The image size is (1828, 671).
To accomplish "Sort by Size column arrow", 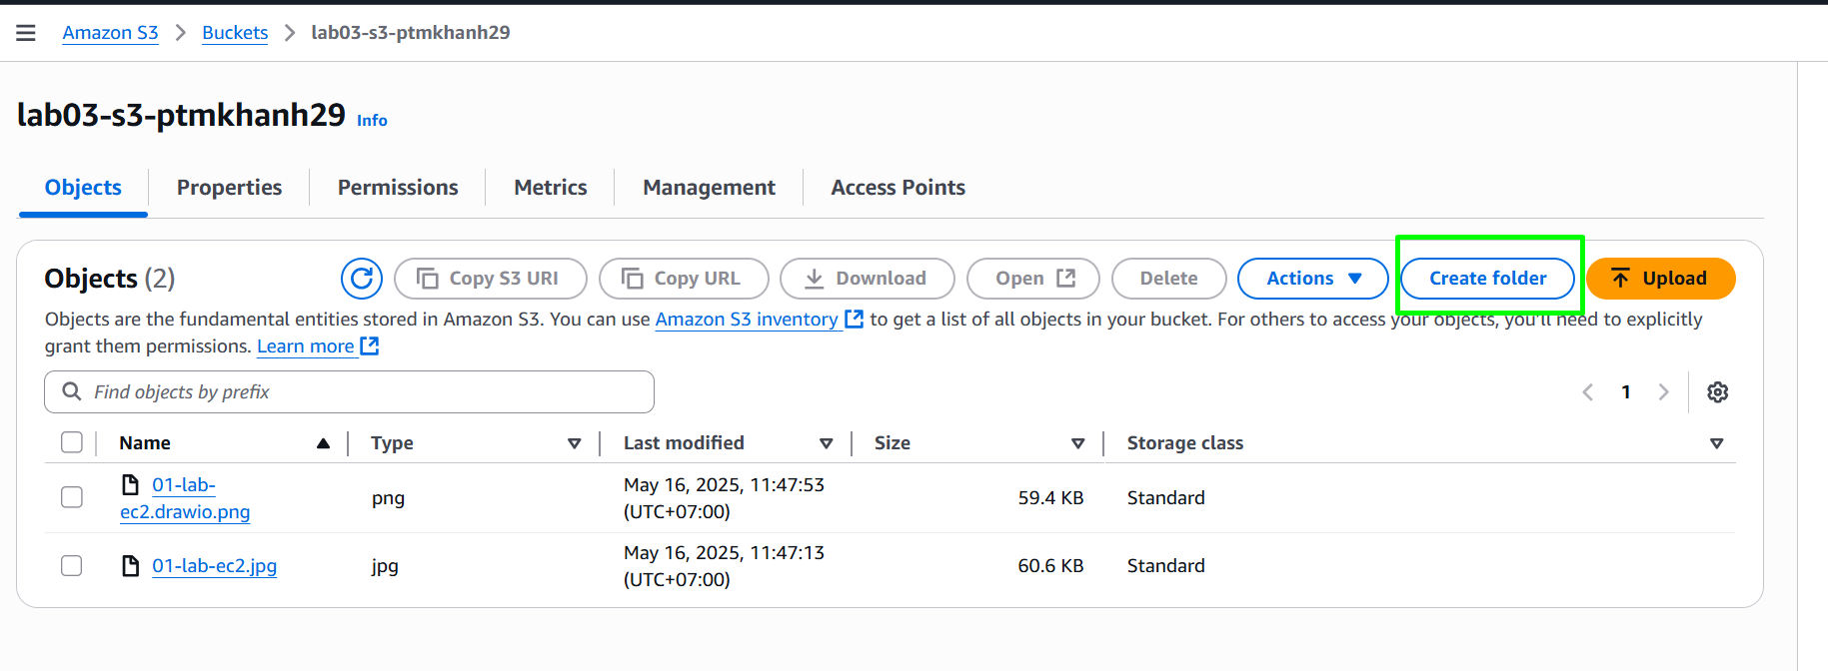I will (1078, 443).
